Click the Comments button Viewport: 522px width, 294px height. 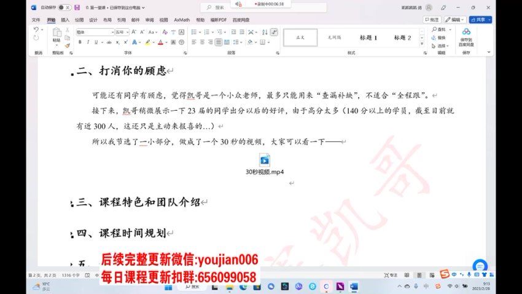pos(432,20)
